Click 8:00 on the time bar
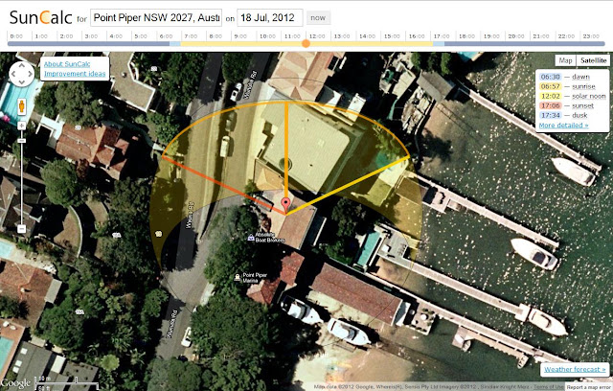Image resolution: width=613 pixels, height=391 pixels. pyautogui.click(x=216, y=36)
